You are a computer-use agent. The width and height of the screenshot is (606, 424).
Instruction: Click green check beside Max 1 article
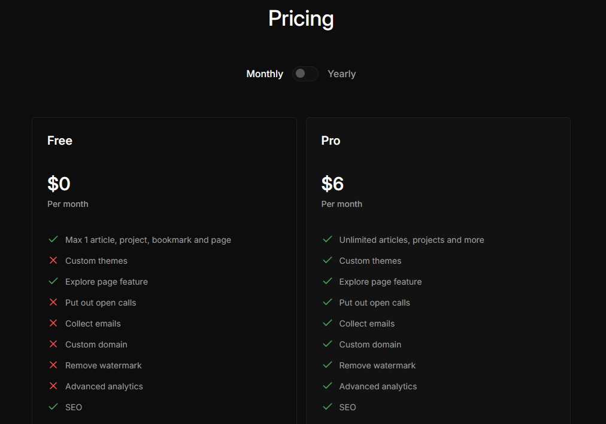[x=53, y=240]
